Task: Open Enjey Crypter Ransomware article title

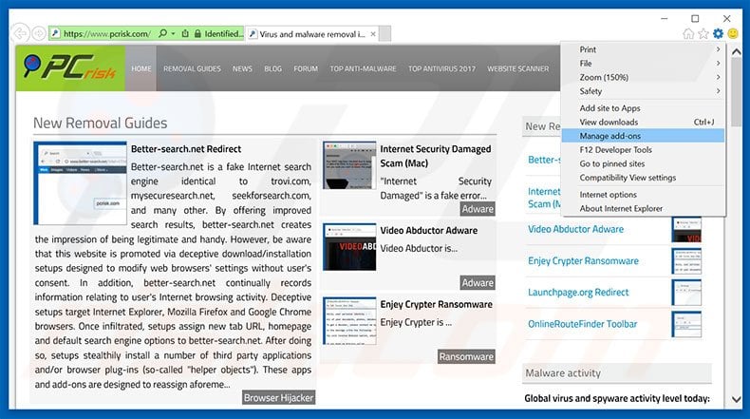Action: [x=436, y=305]
